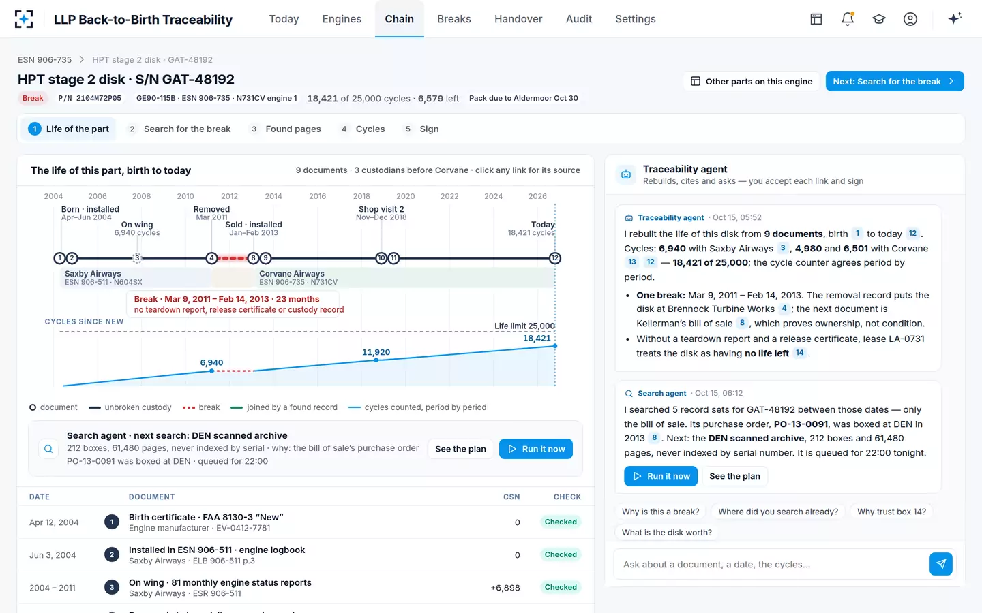Click See the plan in next-search card
The image size is (982, 613).
460,449
